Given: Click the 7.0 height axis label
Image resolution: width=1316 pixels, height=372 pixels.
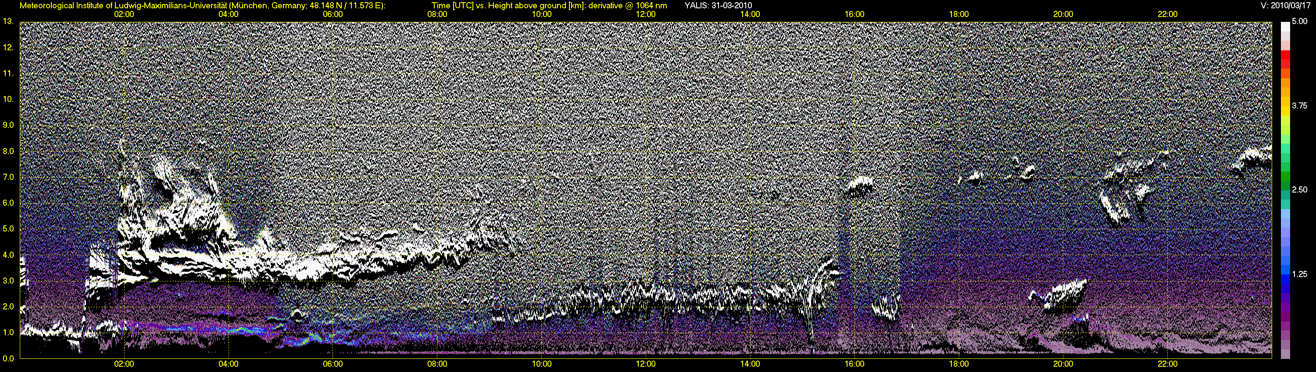Looking at the screenshot, I should coord(7,177).
